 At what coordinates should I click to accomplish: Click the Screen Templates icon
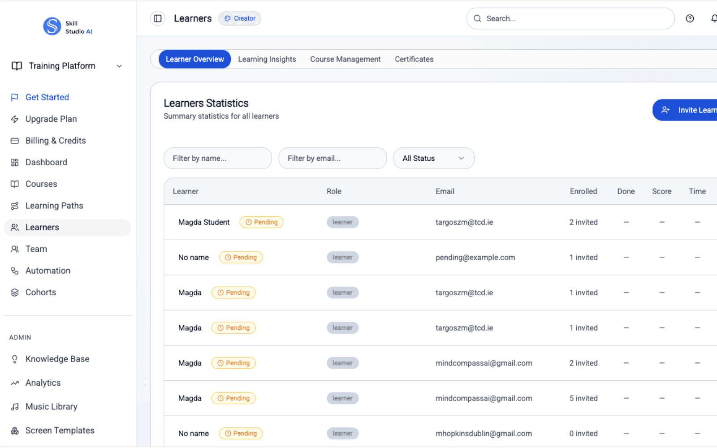[15, 431]
